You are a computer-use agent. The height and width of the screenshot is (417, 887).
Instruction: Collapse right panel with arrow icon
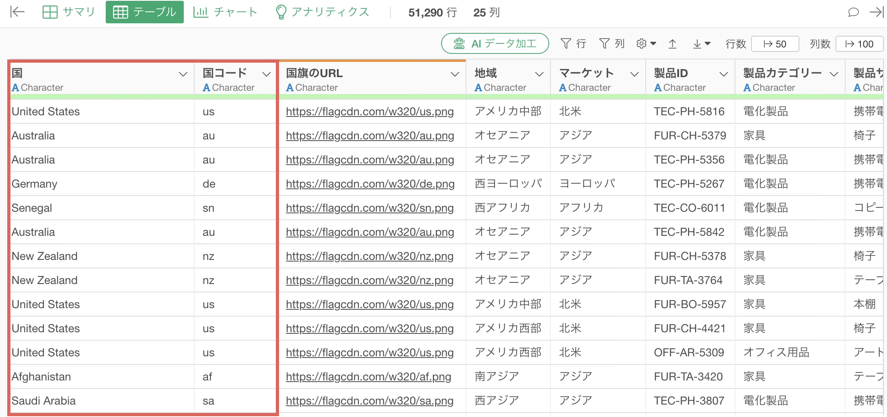(877, 12)
